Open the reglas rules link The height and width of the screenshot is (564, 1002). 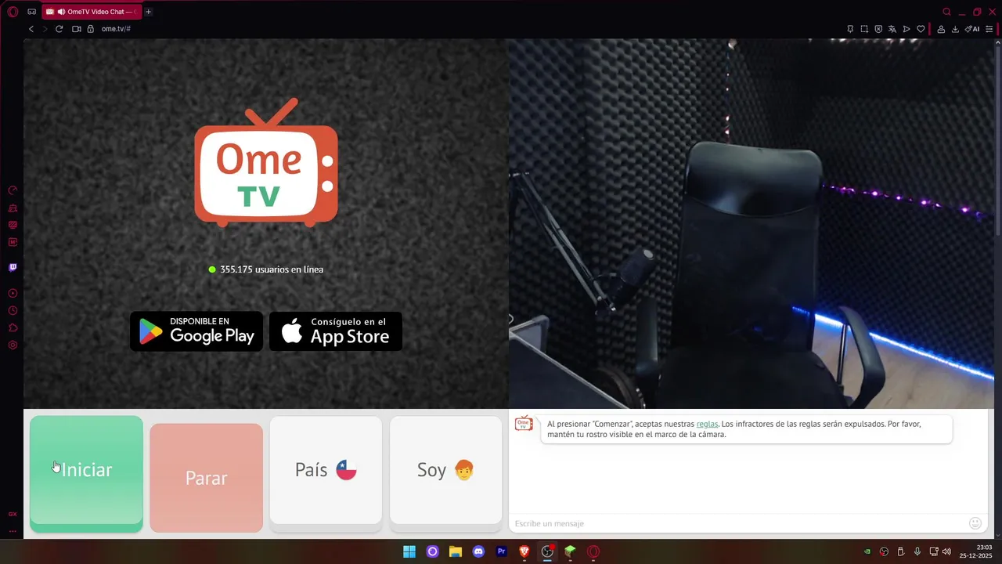(x=707, y=424)
